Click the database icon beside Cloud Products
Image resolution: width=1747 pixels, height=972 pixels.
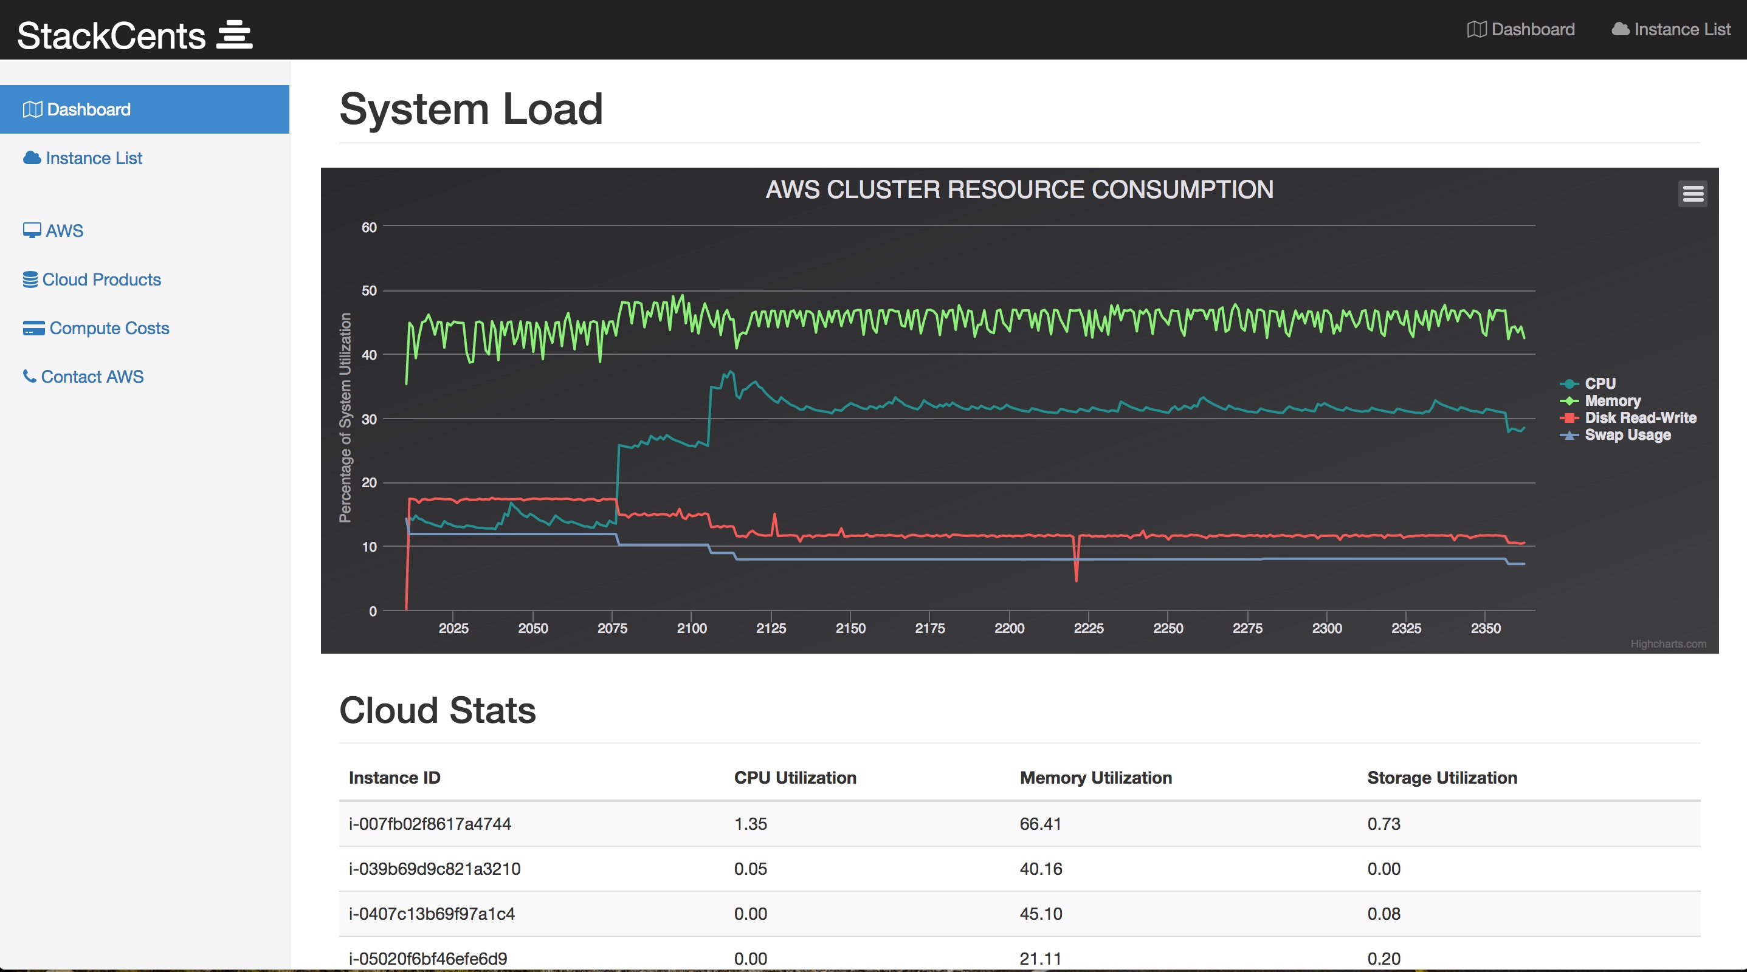30,279
